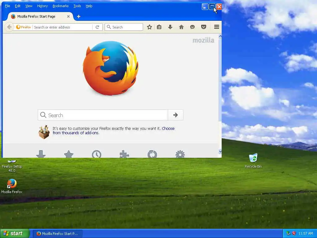This screenshot has height=238, width=317.
Task: Click the mozilla wordmark link
Action: pyautogui.click(x=203, y=40)
